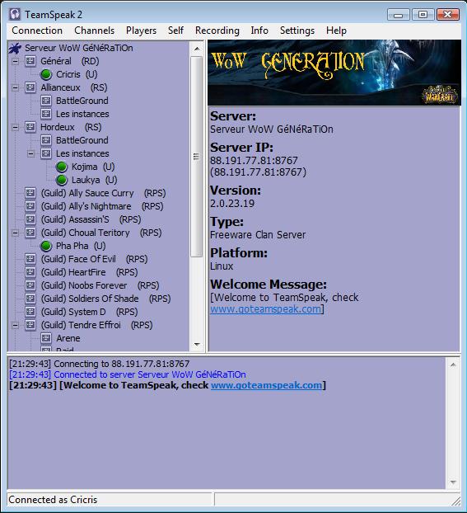Select '(Guild) Noobs Forever' channel text
The height and width of the screenshot is (513, 467).
pos(84,285)
